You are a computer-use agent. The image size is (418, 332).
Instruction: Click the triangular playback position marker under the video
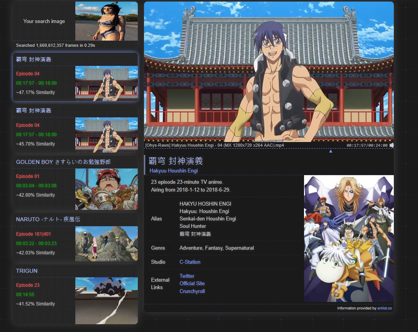tap(331, 151)
